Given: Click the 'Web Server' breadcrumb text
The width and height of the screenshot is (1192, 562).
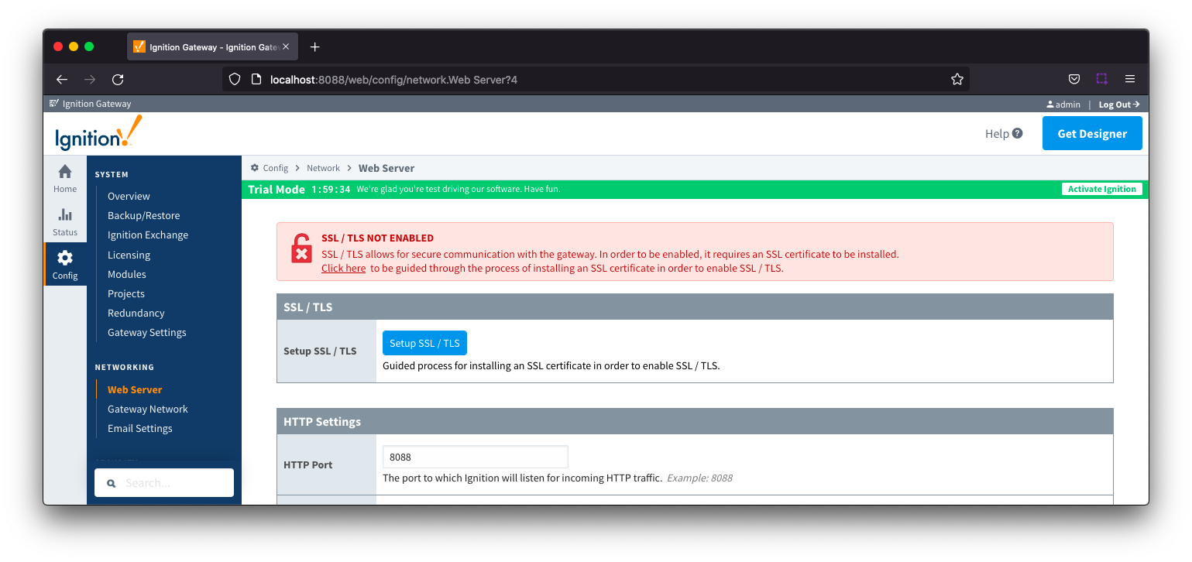Looking at the screenshot, I should coord(386,168).
